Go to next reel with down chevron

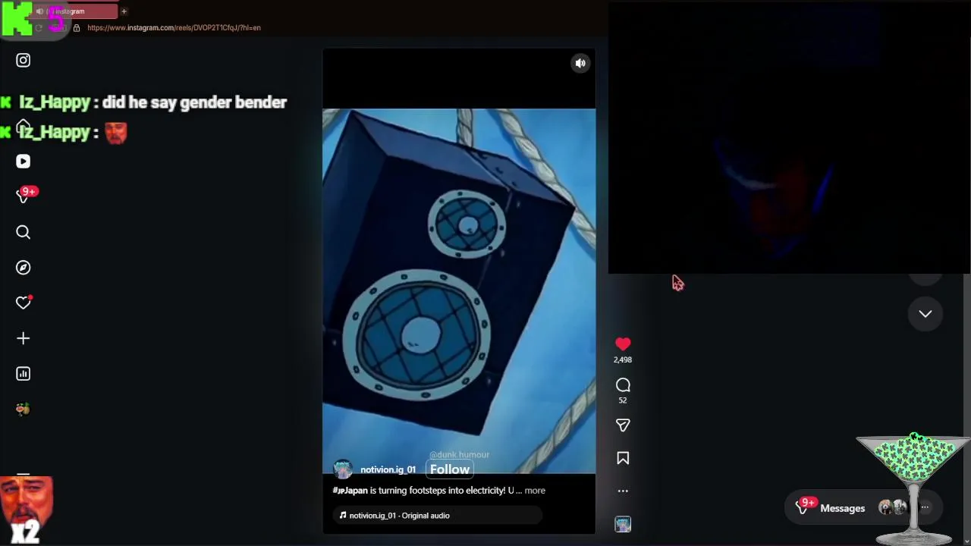tap(925, 314)
